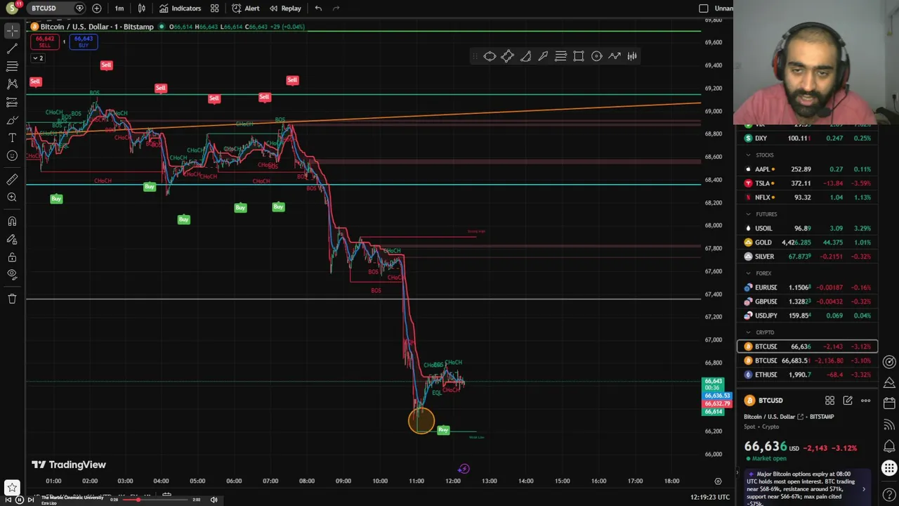This screenshot has height=506, width=899.
Task: Toggle magnet mode for drawings
Action: 12,221
